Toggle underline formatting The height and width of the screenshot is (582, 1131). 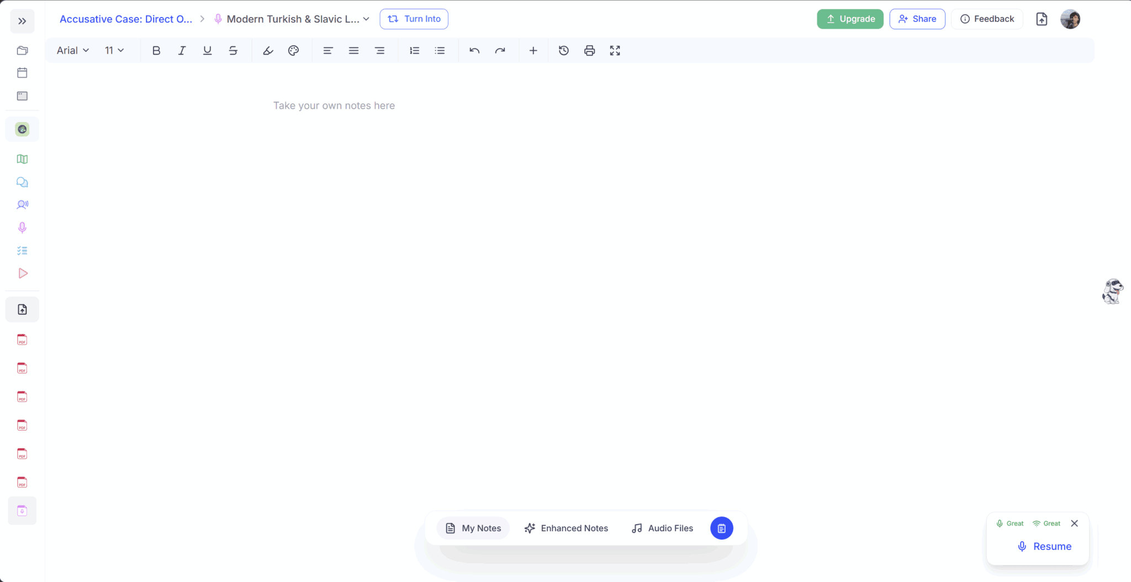(207, 51)
